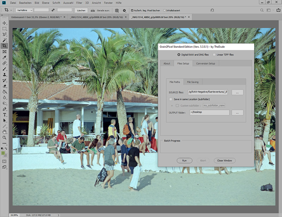The height and width of the screenshot is (217, 282).
Task: Click the foreground color swatch
Action: pyautogui.click(x=3, y=153)
